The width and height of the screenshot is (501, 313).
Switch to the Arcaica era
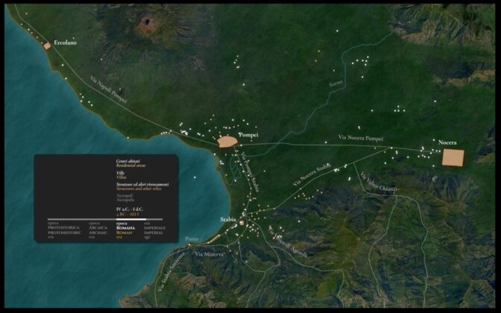(98, 228)
